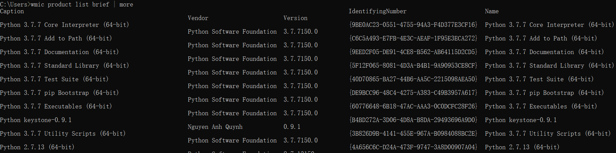Click the IdentifyingNumber column header
This screenshot has height=153, width=616.
pyautogui.click(x=377, y=11)
